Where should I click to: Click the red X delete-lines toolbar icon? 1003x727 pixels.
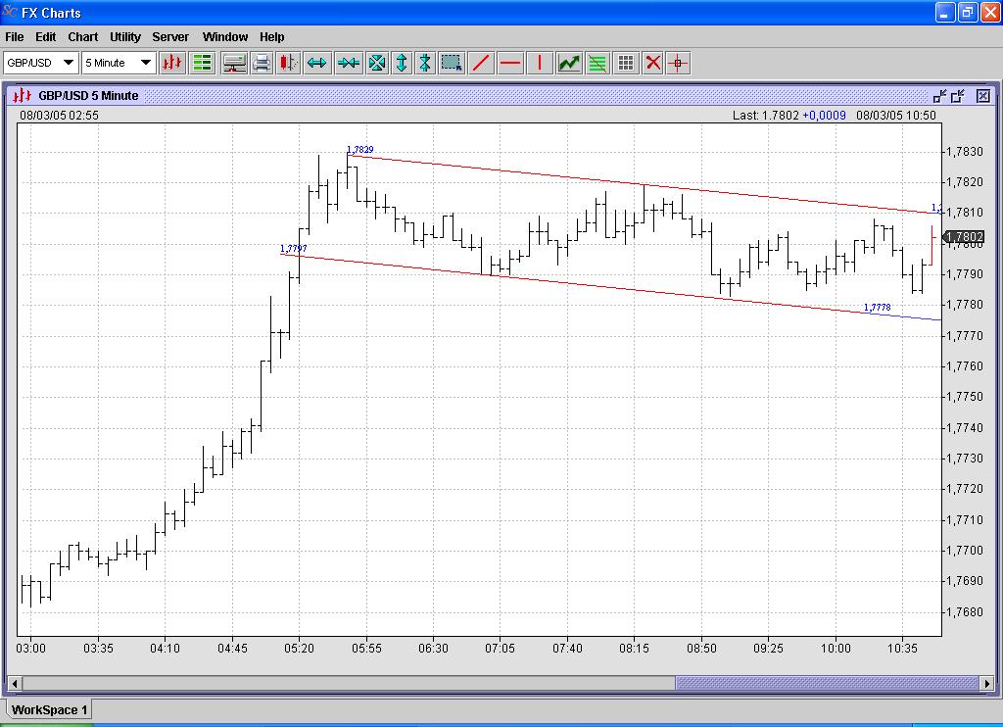pos(652,63)
